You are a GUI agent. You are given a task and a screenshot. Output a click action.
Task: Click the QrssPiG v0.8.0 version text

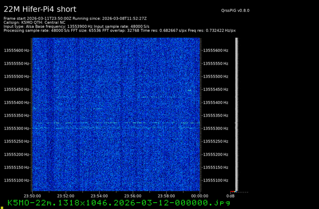click(238, 11)
